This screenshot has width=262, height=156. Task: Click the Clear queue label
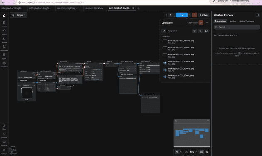[x=192, y=23]
